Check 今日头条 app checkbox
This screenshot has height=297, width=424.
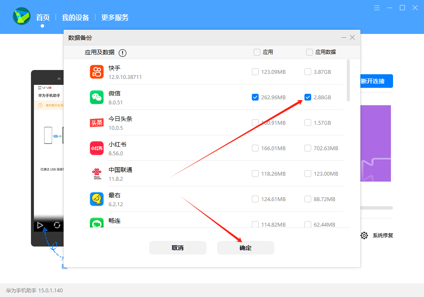[255, 123]
